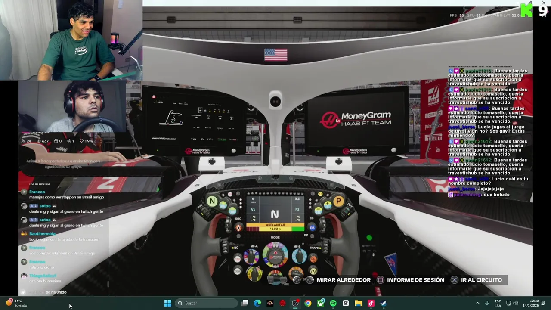Open Task View from the taskbar
The image size is (551, 310).
[x=245, y=303]
